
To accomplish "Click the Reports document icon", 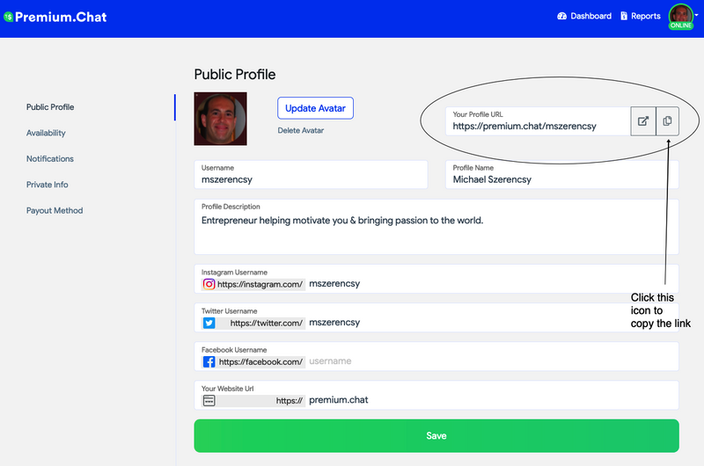I will pyautogui.click(x=624, y=16).
